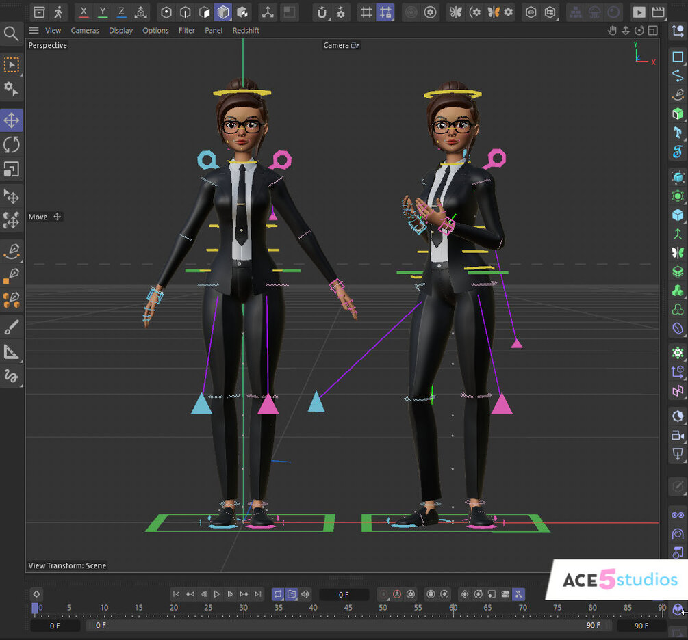
Task: Click the pan viewport hand icon
Action: pos(612,30)
